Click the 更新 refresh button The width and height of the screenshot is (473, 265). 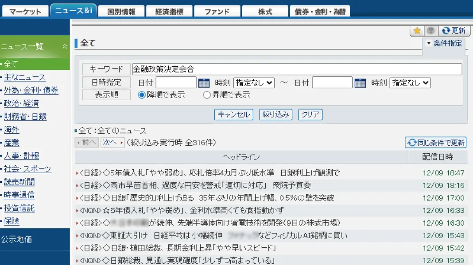coord(454,30)
